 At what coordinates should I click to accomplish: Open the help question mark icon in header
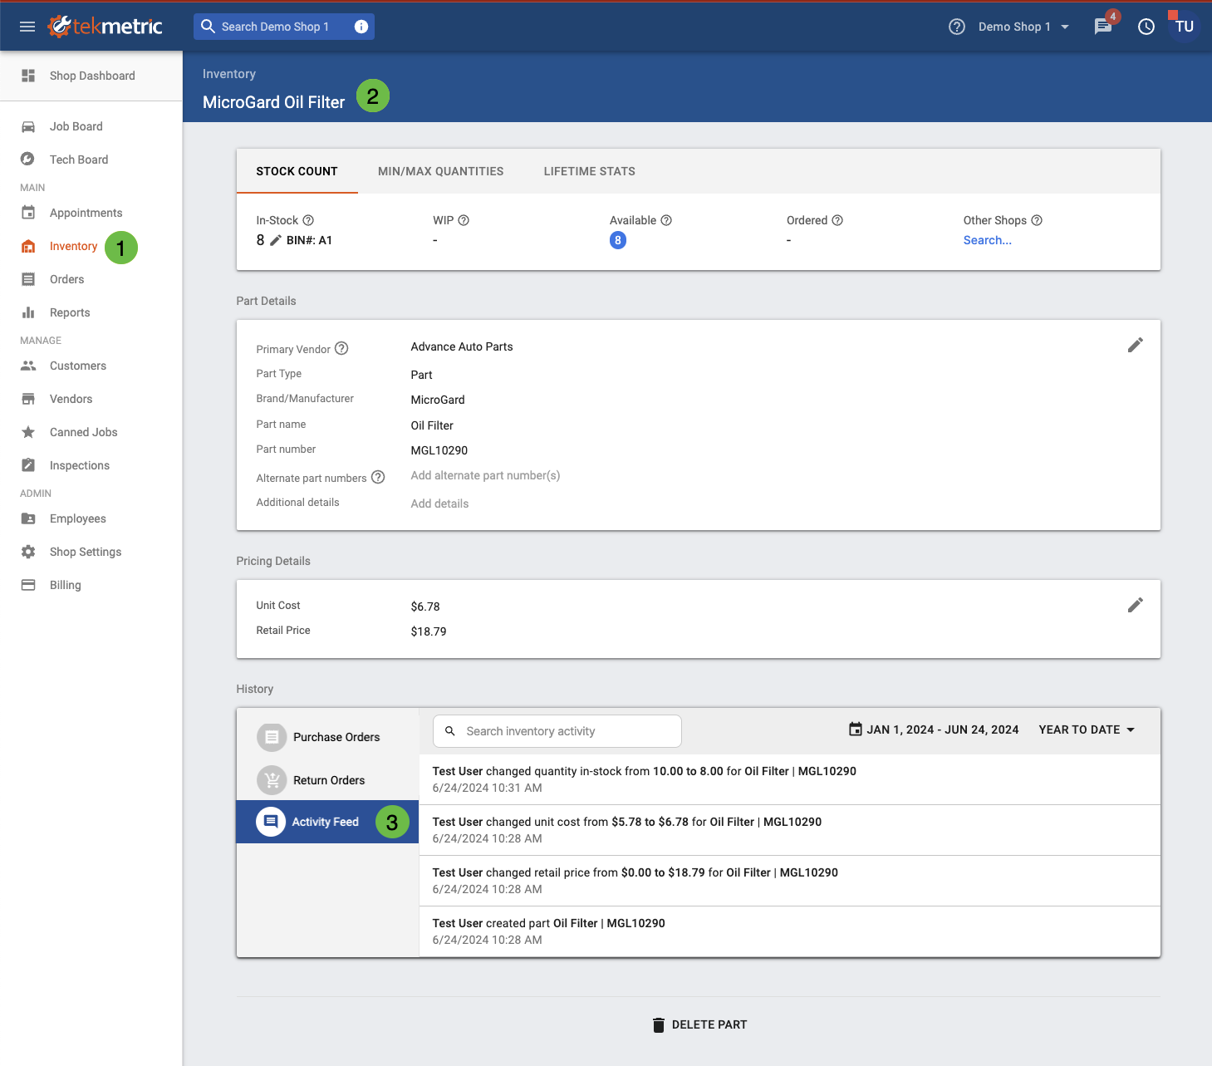tap(957, 27)
